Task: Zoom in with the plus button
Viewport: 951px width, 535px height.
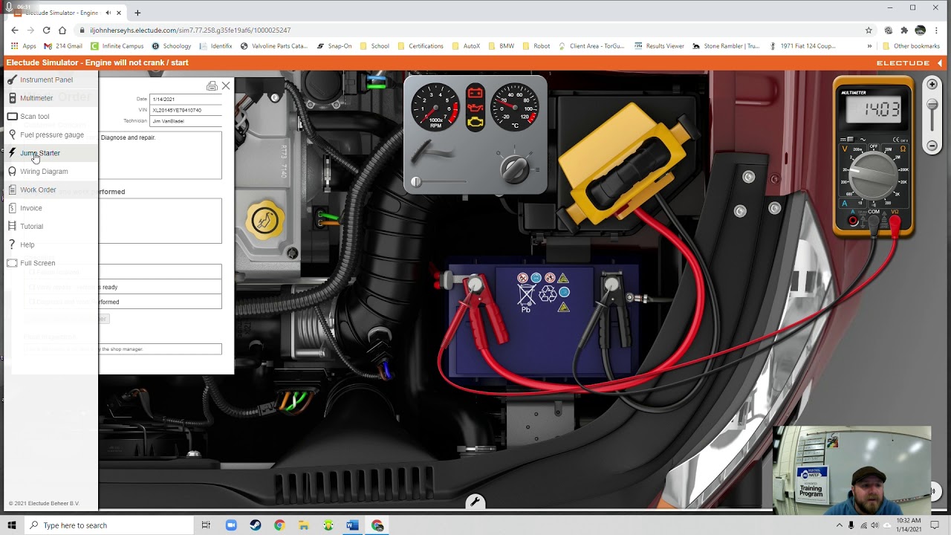Action: (x=932, y=85)
